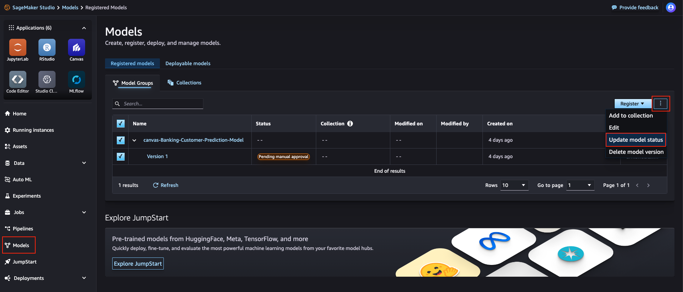Image resolution: width=683 pixels, height=292 pixels.
Task: Click the Running instances gear icon
Action: pyautogui.click(x=7, y=130)
